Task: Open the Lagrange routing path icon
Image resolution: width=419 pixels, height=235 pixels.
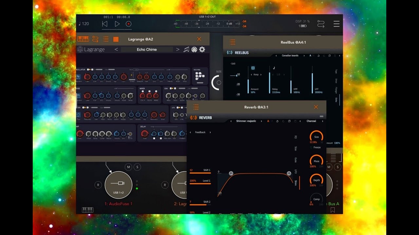Action: [x=95, y=39]
